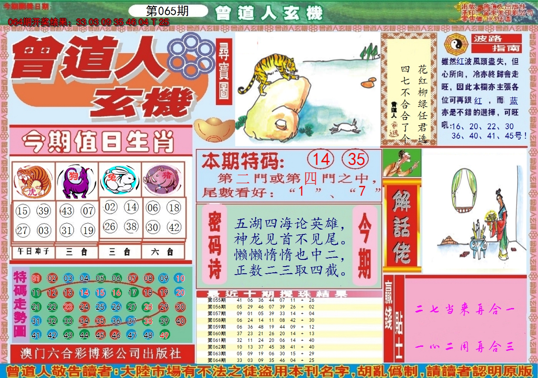Click the 密码诗 vertical label

pyautogui.click(x=215, y=244)
